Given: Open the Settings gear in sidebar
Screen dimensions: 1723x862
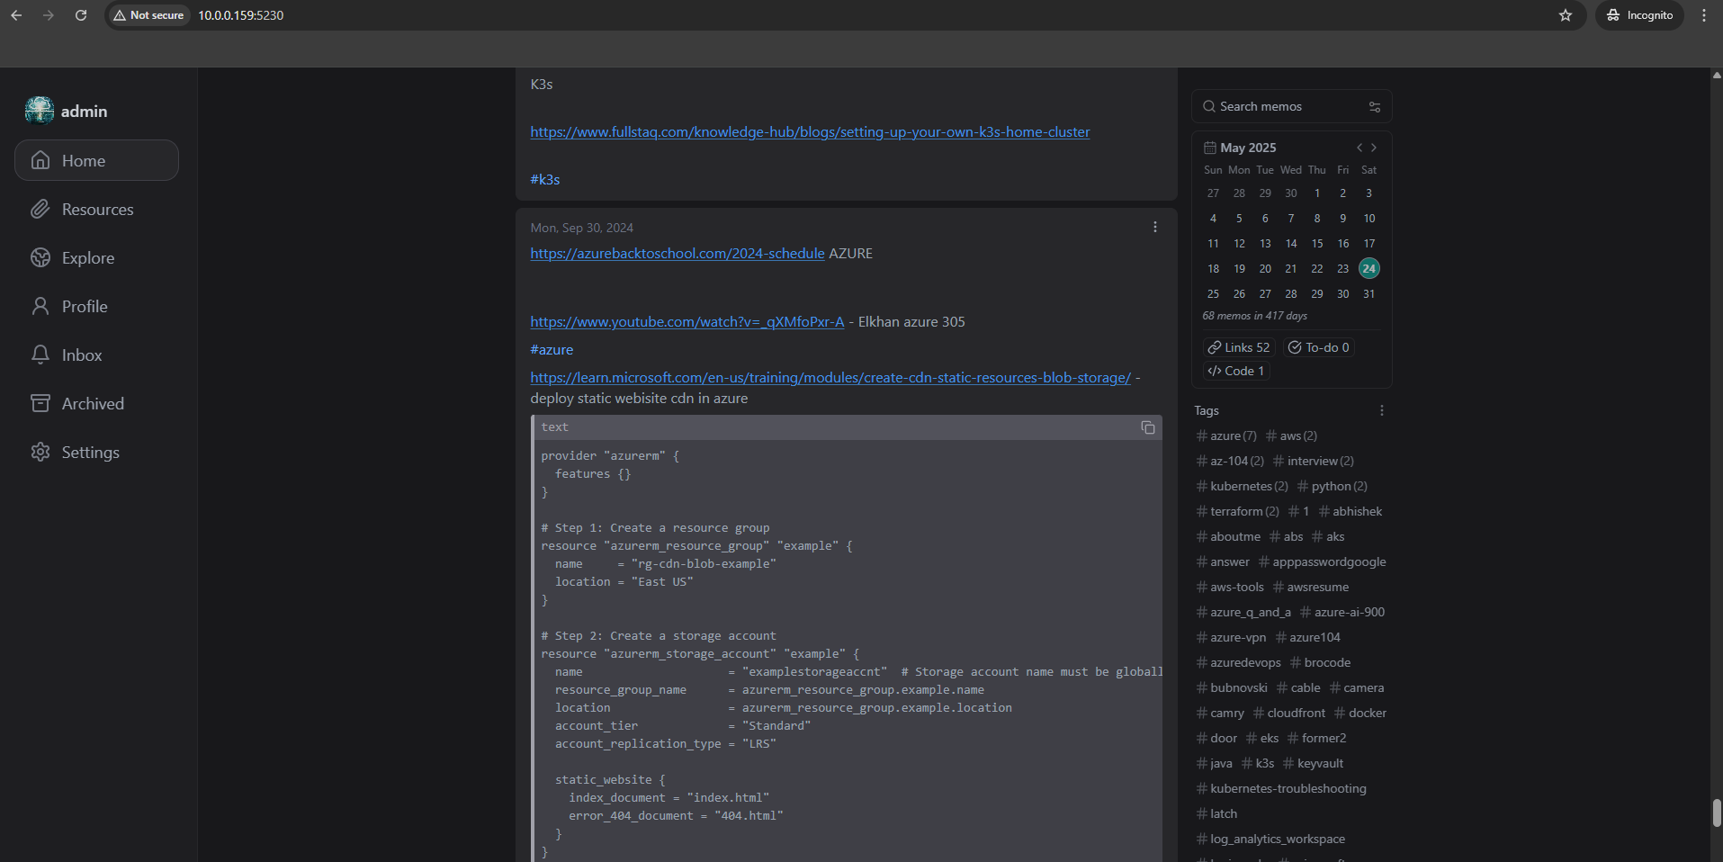Looking at the screenshot, I should click(x=40, y=453).
